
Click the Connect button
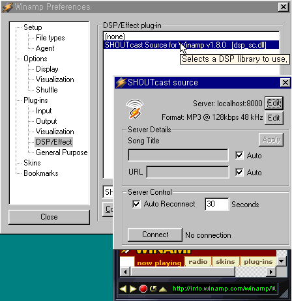pos(155,235)
